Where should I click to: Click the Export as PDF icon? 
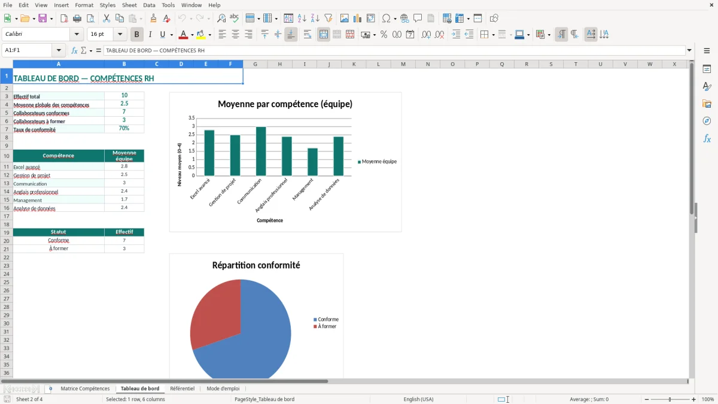point(64,19)
